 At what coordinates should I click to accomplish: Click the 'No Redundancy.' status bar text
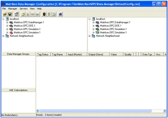[10, 115]
